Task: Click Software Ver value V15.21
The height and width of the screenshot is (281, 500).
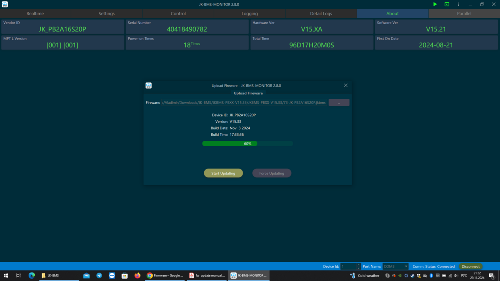Action: 436,29
